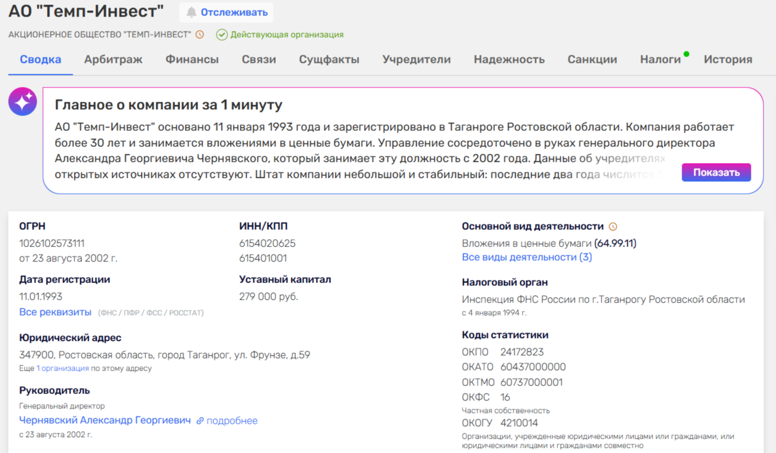
Task: Click registration date 11.01.1993
Action: pyautogui.click(x=41, y=296)
